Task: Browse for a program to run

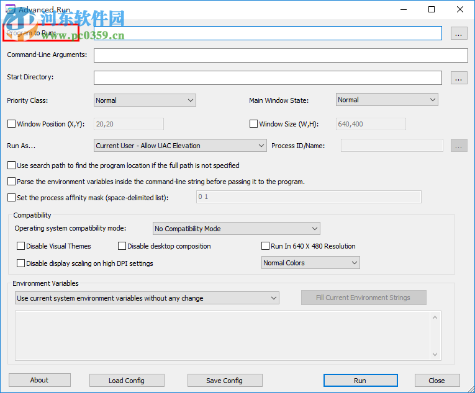Action: [x=459, y=33]
